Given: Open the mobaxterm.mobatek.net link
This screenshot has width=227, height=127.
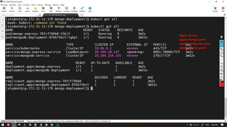Looking at the screenshot, I should [98, 121].
